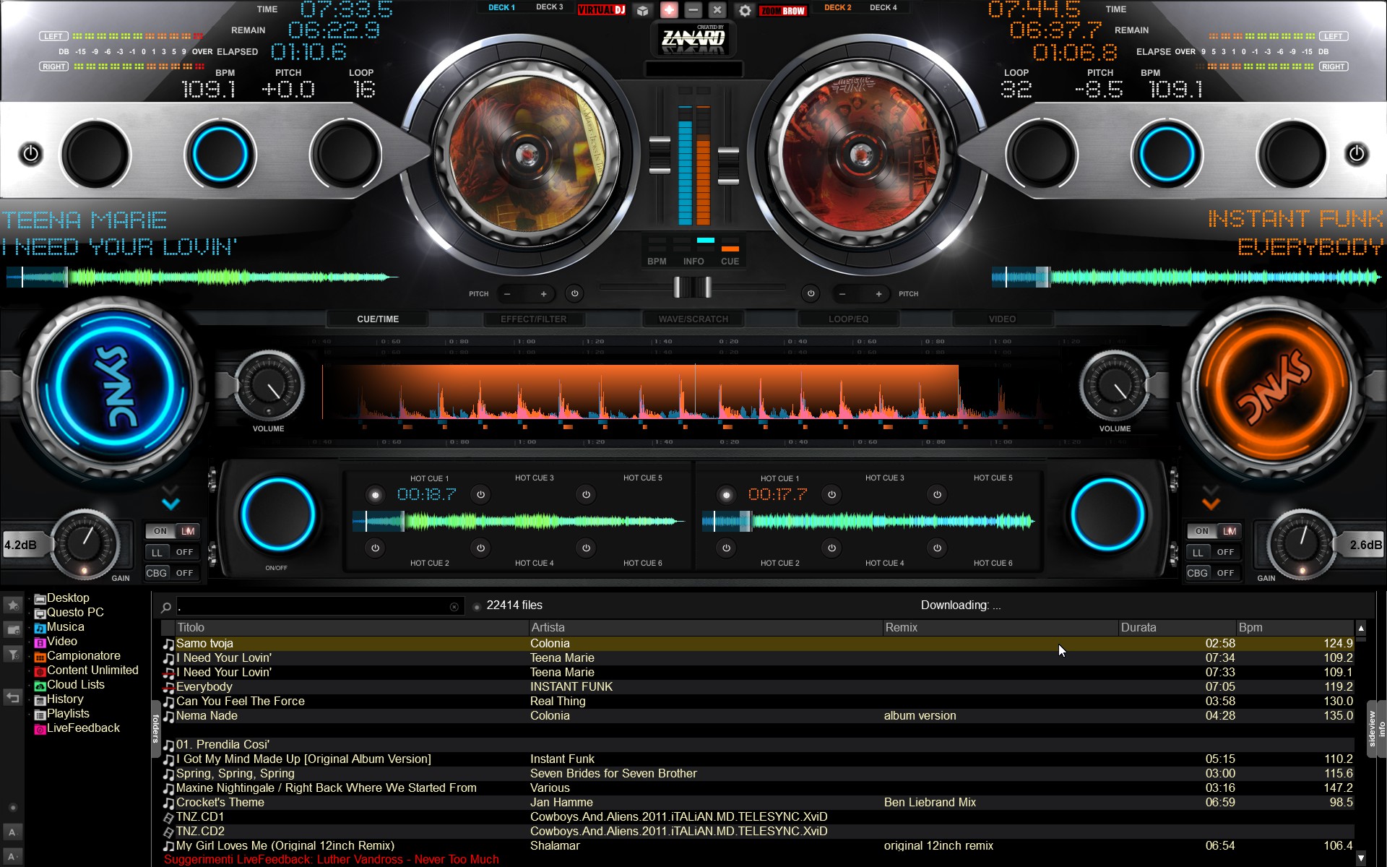This screenshot has height=867, width=1387.
Task: Click the search magnifier icon in the browser
Action: tap(166, 607)
